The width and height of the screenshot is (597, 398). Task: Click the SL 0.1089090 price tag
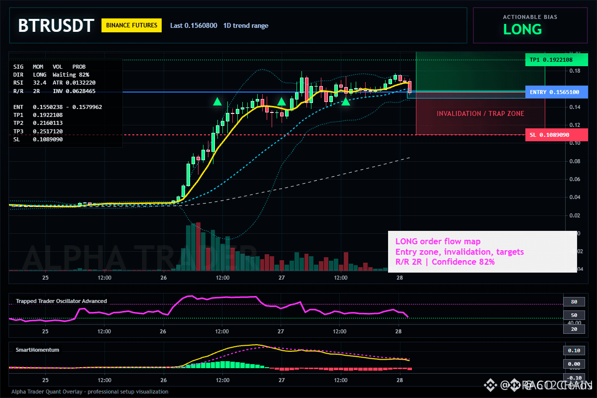pos(557,135)
